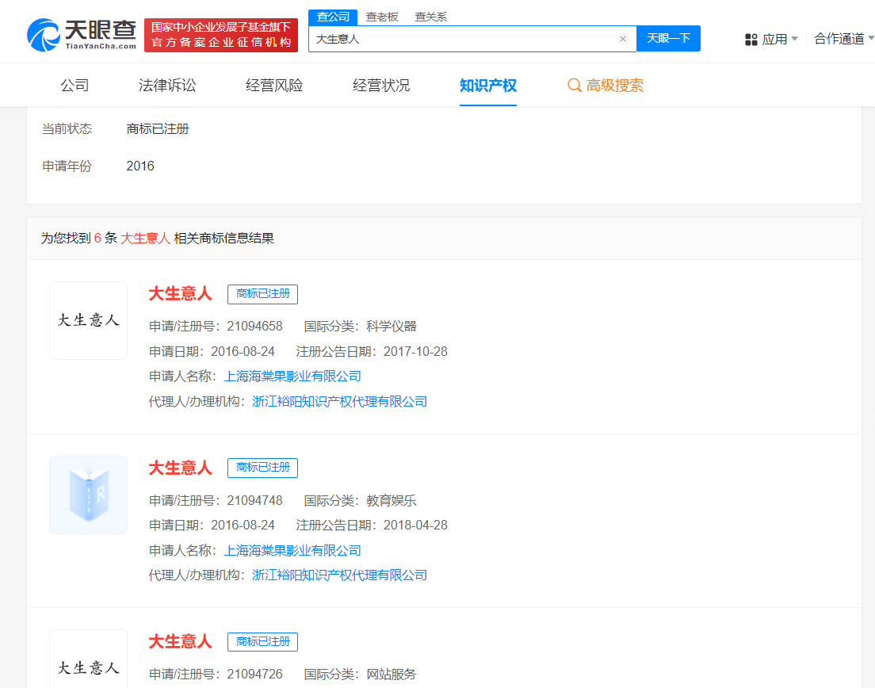Open the 合作通道 dropdown
The width and height of the screenshot is (875, 688).
click(x=842, y=38)
